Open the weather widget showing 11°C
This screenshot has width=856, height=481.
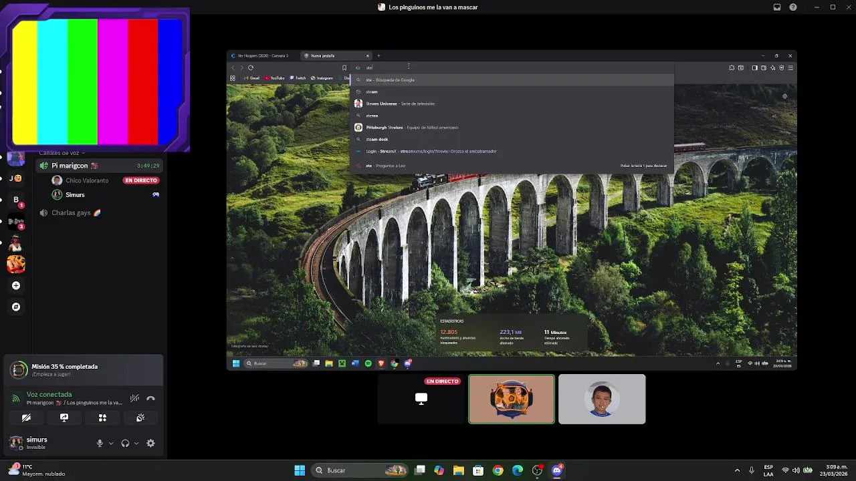point(37,470)
